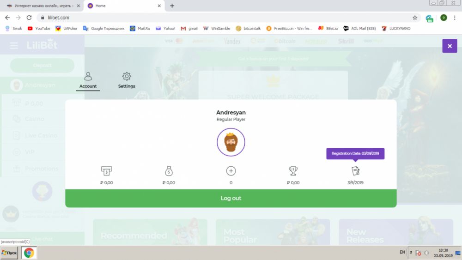Open a new browser tab
This screenshot has width=462, height=260.
[x=172, y=6]
